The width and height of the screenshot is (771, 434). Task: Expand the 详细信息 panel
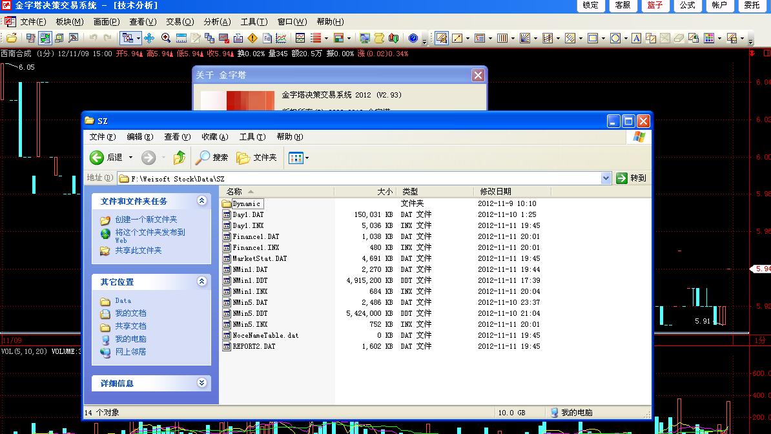point(201,383)
